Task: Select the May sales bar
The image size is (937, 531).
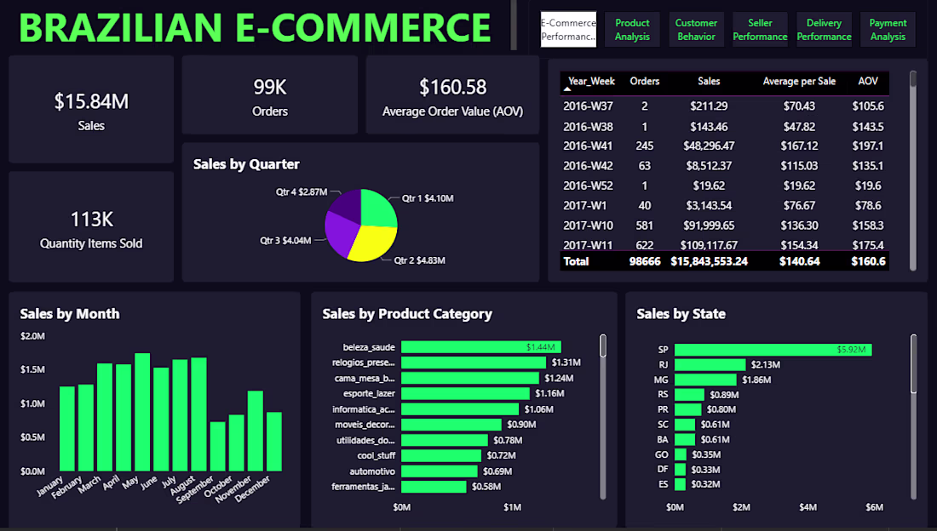Action: pyautogui.click(x=142, y=412)
